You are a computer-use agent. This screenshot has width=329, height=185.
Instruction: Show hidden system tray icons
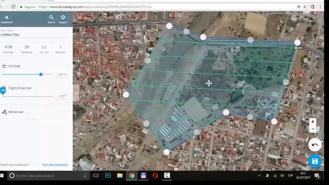pyautogui.click(x=259, y=176)
